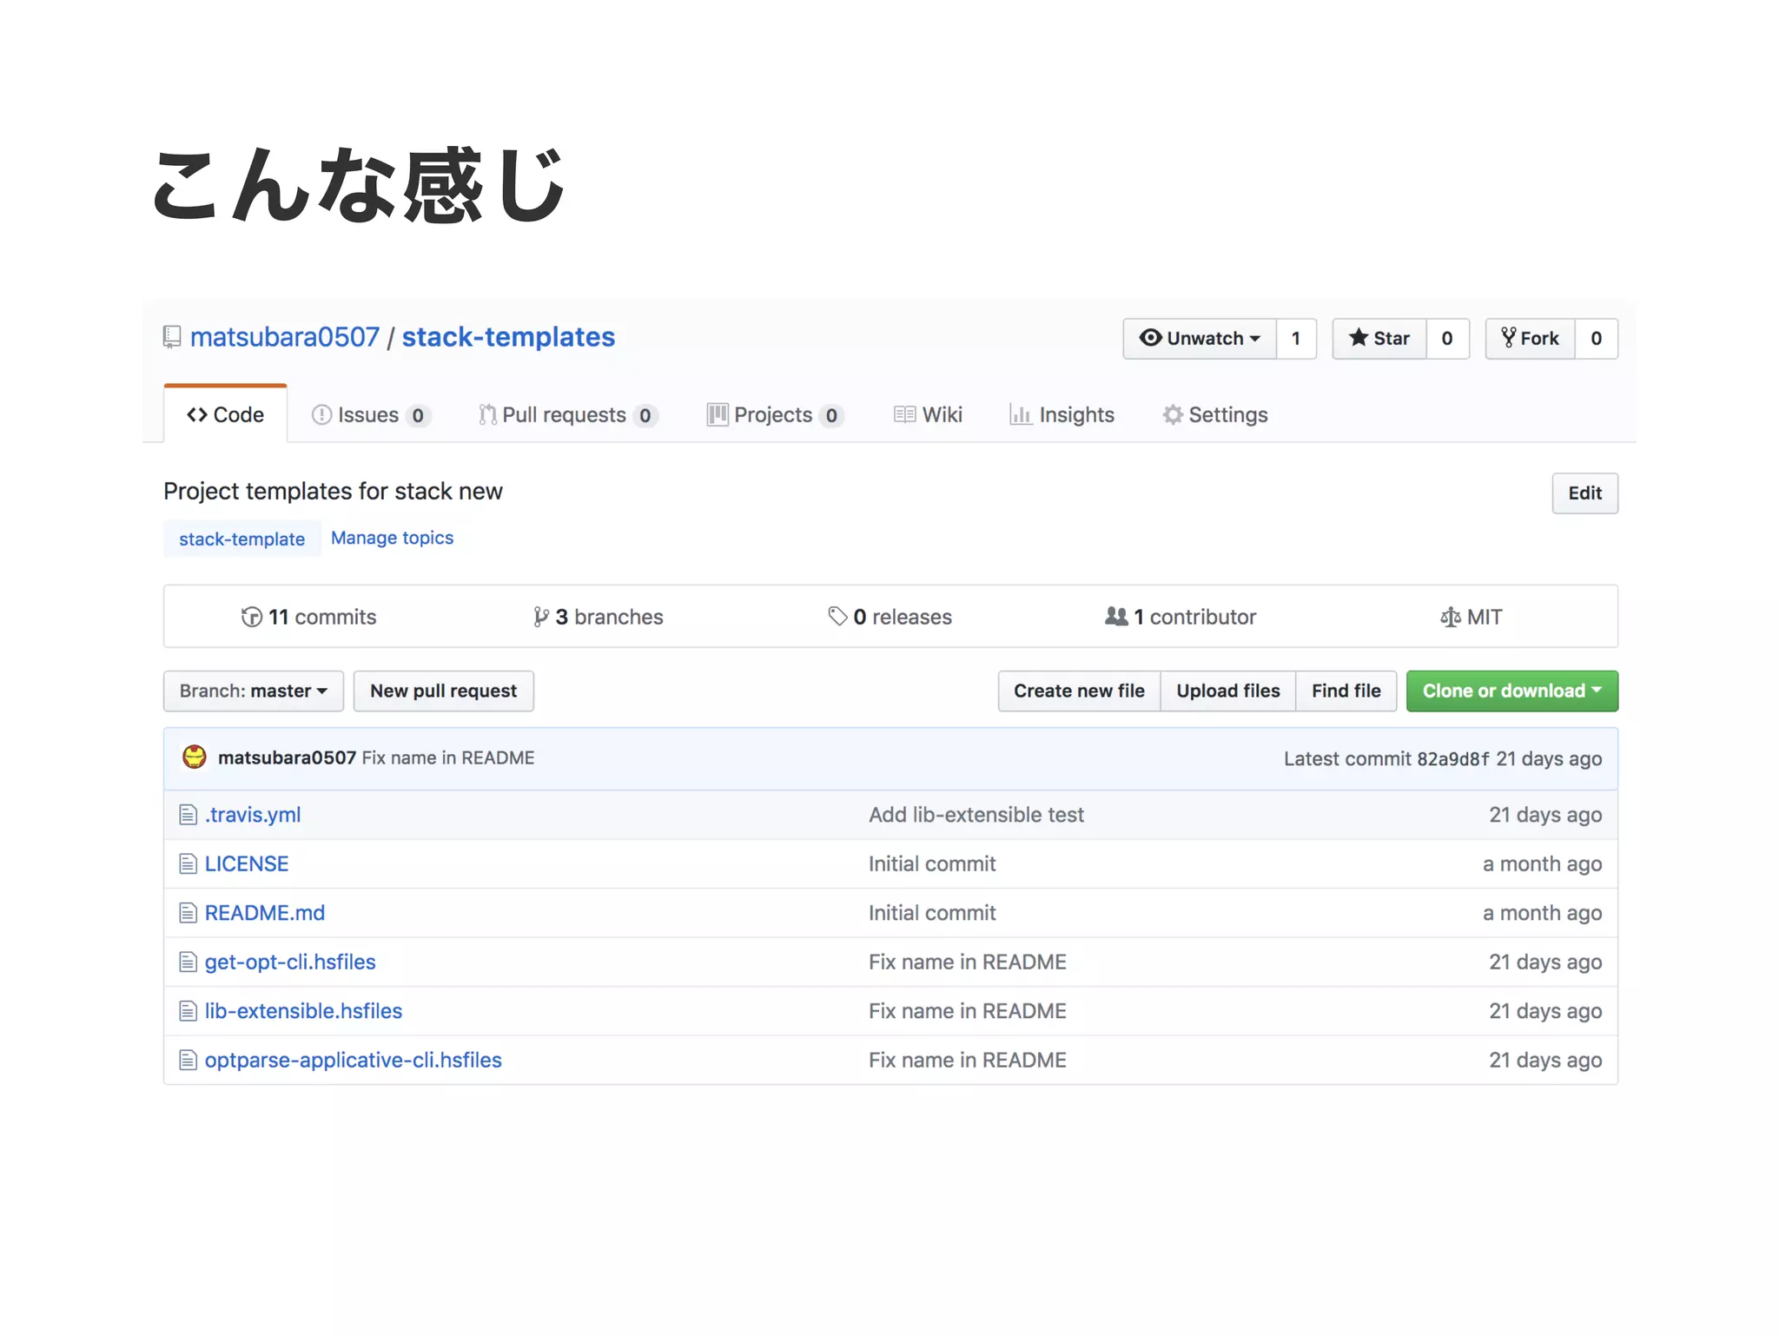
Task: Click New pull request button
Action: coord(443,691)
